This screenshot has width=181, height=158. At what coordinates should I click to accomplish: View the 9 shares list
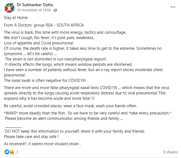(x=170, y=152)
